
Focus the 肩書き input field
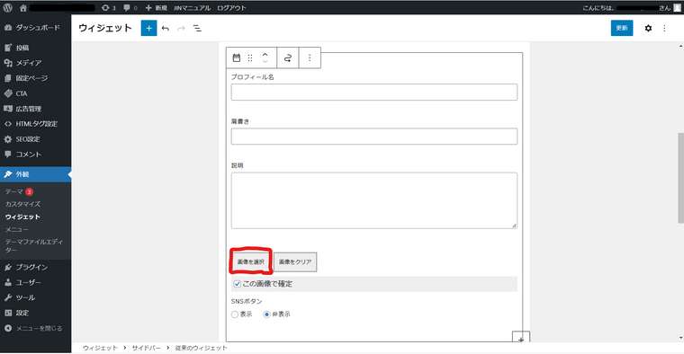coord(374,137)
